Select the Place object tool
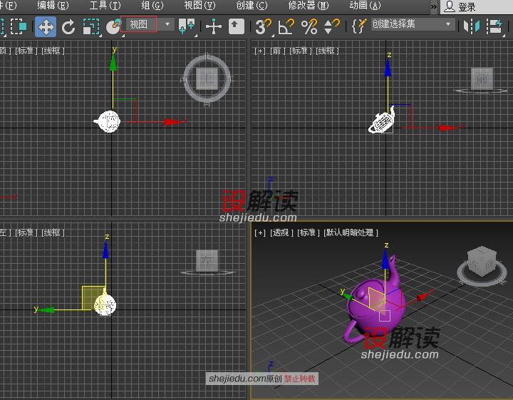513x400 pixels. click(x=113, y=26)
